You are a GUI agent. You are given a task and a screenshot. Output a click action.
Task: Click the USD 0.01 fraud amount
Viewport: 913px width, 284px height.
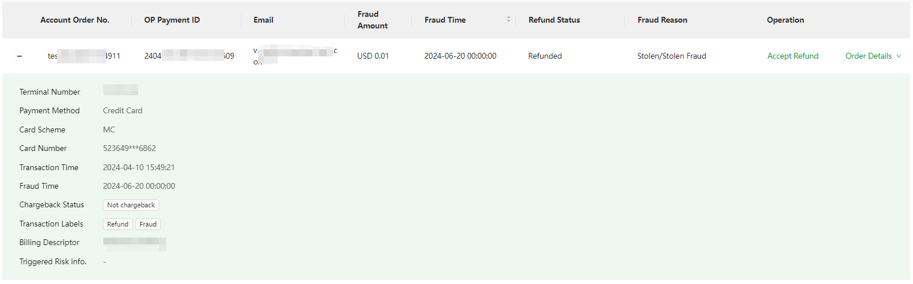(373, 56)
